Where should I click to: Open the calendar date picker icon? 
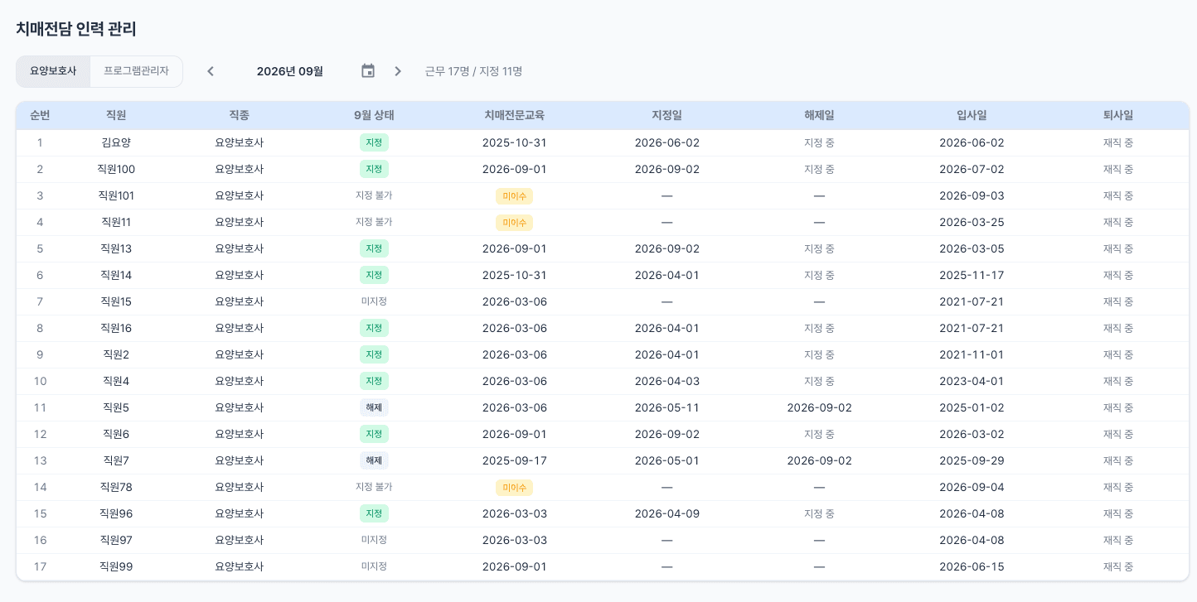tap(368, 71)
